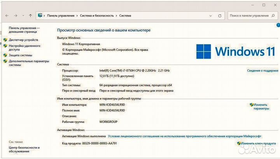Click shield icon beside 'Диспетчер устройств'
Image resolution: width=280 pixels, height=159 pixels.
pyautogui.click(x=5, y=40)
